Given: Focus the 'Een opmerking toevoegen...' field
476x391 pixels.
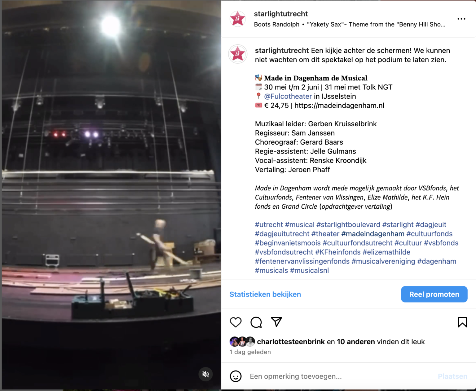Looking at the screenshot, I should point(341,376).
